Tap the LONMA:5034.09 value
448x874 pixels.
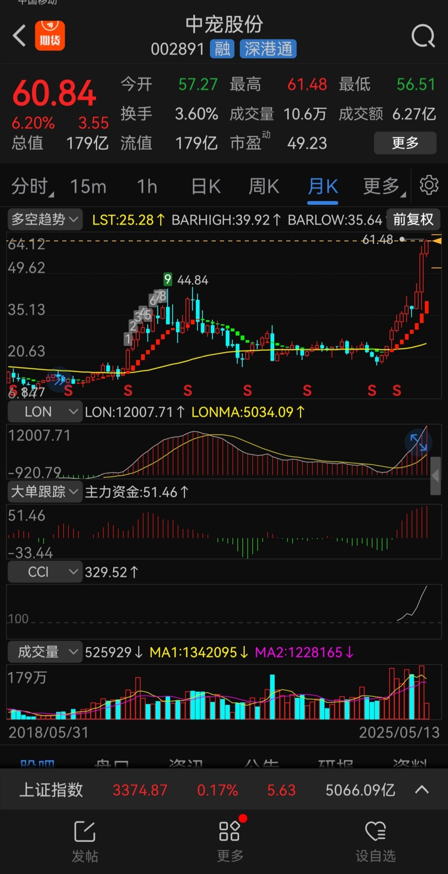click(248, 412)
